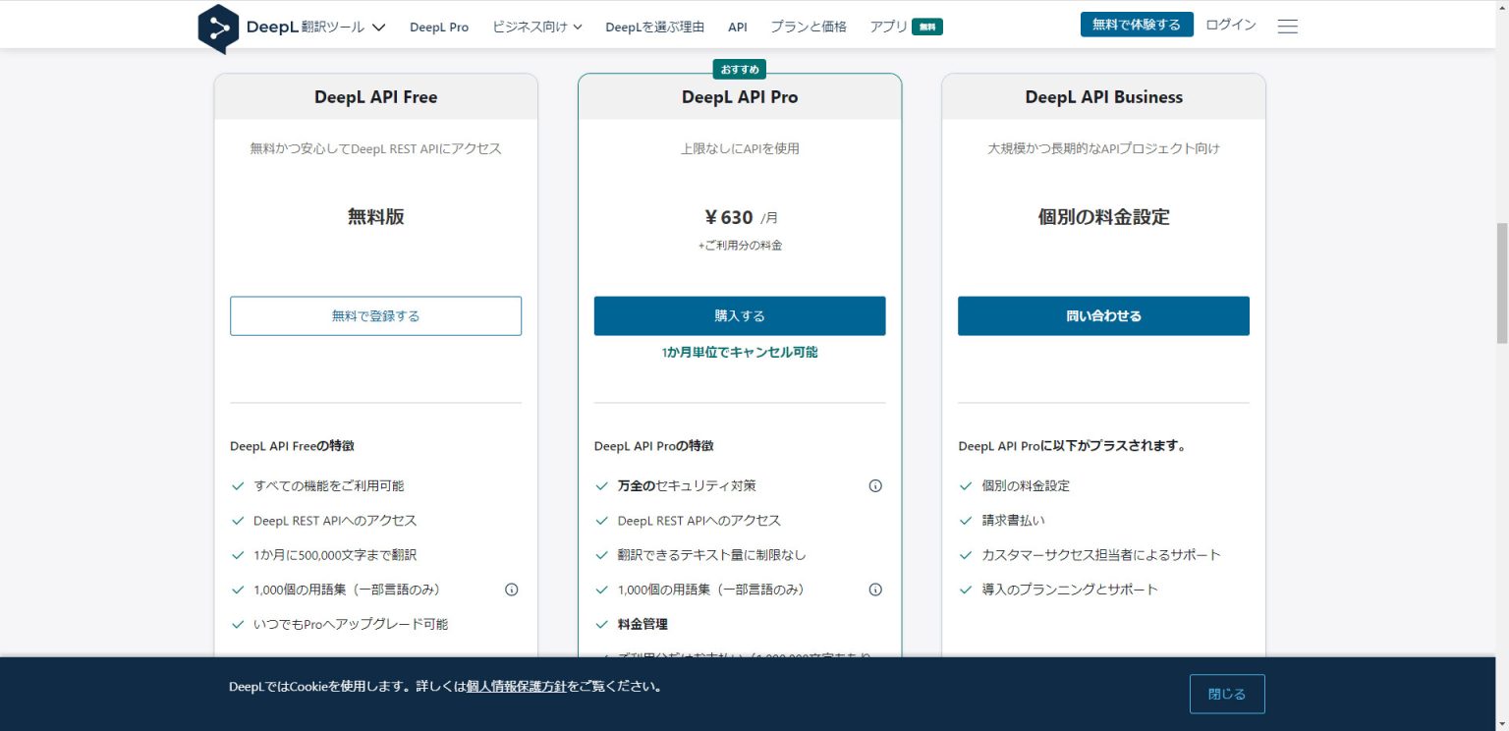The image size is (1509, 731).
Task: Open the hamburger menu
Action: tap(1287, 26)
